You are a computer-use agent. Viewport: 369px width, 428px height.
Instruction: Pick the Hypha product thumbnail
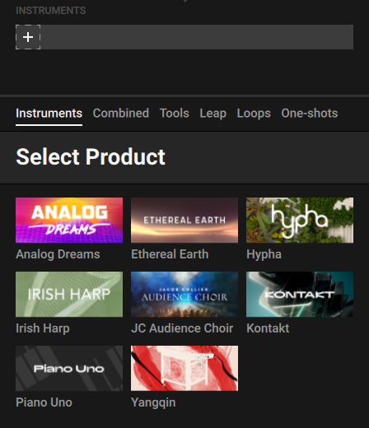coord(300,220)
